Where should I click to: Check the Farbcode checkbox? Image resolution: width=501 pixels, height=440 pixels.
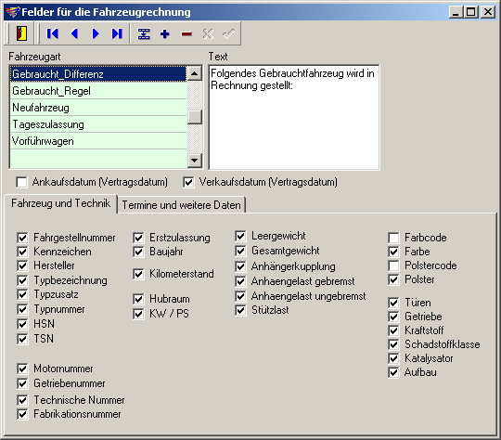pyautogui.click(x=393, y=238)
